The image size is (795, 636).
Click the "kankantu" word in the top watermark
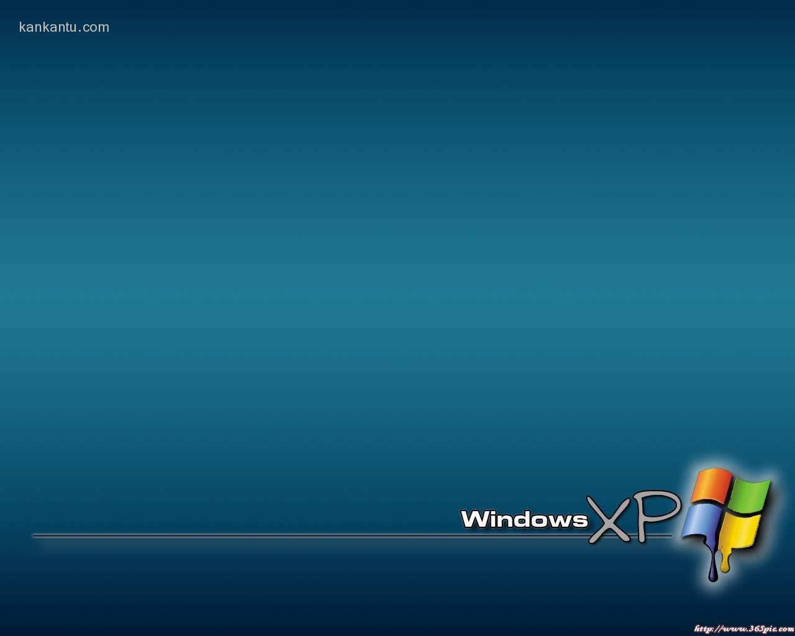48,27
